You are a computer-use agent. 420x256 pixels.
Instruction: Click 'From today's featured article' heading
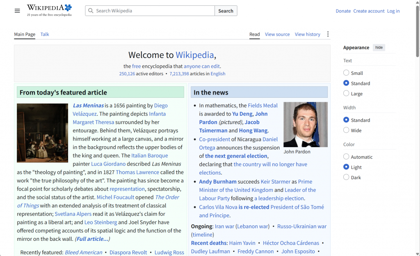pyautogui.click(x=63, y=92)
